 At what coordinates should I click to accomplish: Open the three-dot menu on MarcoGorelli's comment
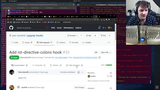[x=82, y=72]
